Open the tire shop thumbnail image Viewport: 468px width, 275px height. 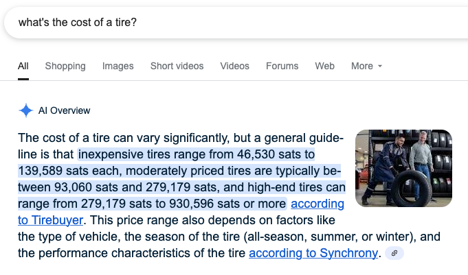(403, 168)
